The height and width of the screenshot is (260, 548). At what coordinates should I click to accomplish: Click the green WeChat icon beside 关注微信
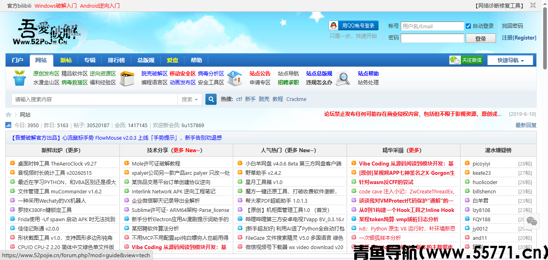pyautogui.click(x=455, y=60)
